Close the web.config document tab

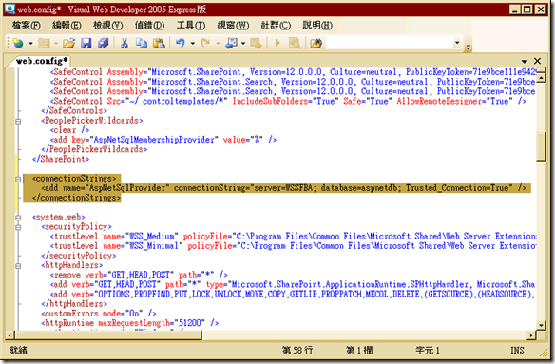tap(537, 61)
